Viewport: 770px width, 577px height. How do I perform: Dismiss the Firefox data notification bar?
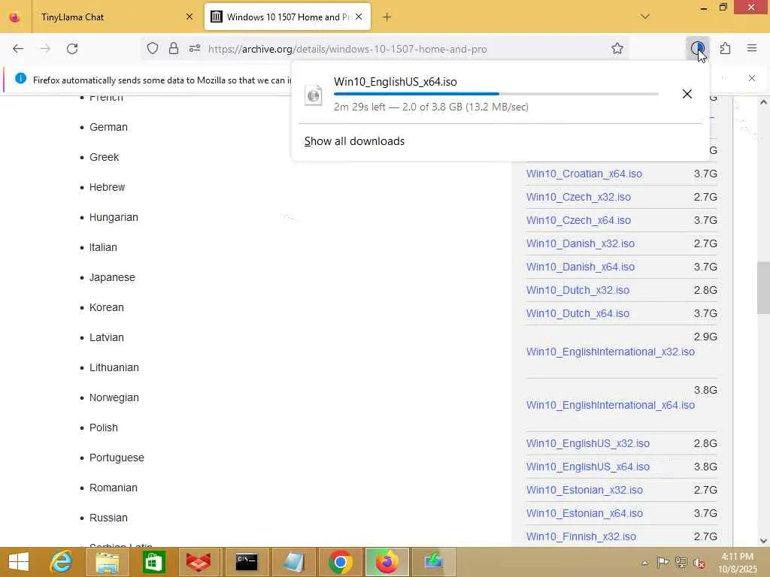pos(752,78)
